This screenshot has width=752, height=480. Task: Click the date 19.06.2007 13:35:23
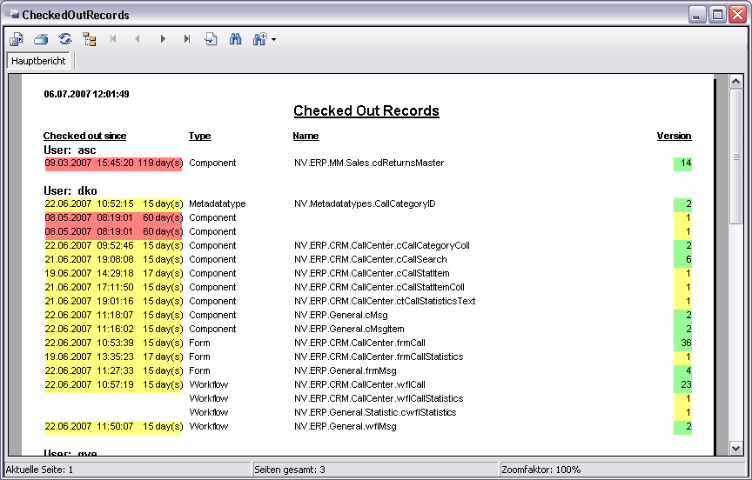89,357
